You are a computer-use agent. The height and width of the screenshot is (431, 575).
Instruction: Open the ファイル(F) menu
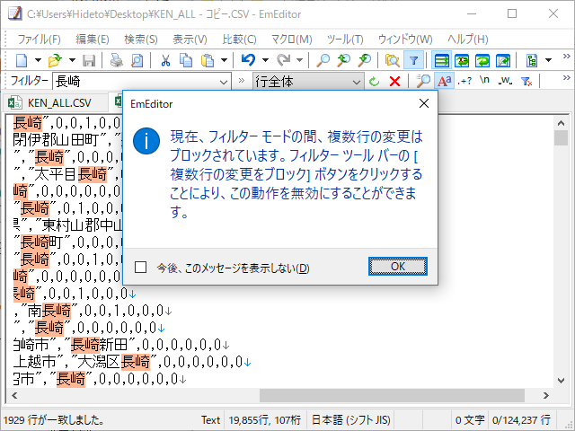[x=39, y=40]
